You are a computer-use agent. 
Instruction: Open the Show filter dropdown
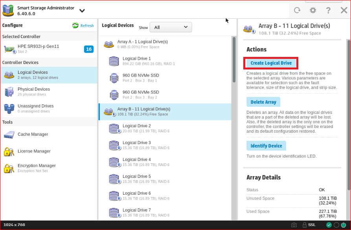(x=171, y=27)
